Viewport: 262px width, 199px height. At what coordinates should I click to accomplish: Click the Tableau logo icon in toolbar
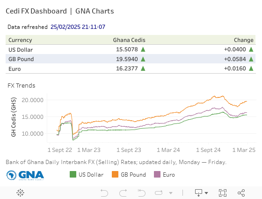21,193
